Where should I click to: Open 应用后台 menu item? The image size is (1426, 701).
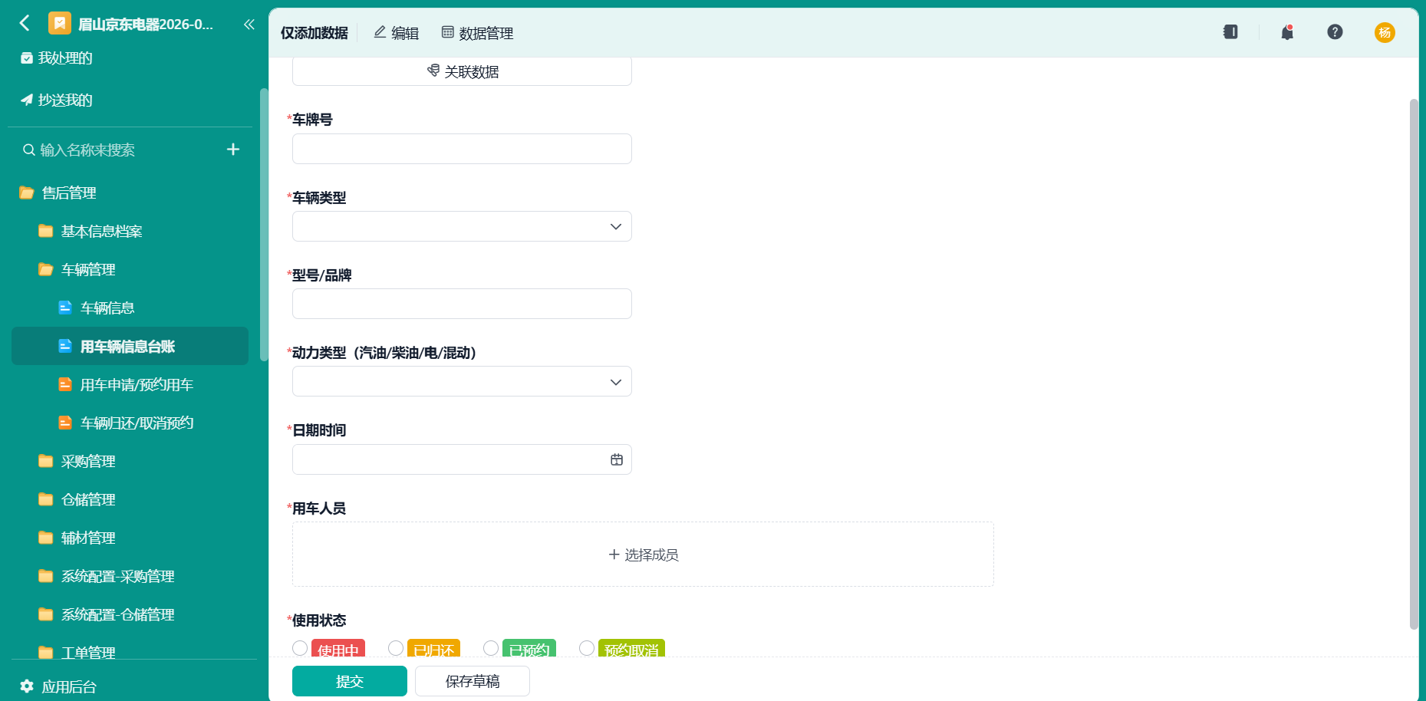click(69, 686)
